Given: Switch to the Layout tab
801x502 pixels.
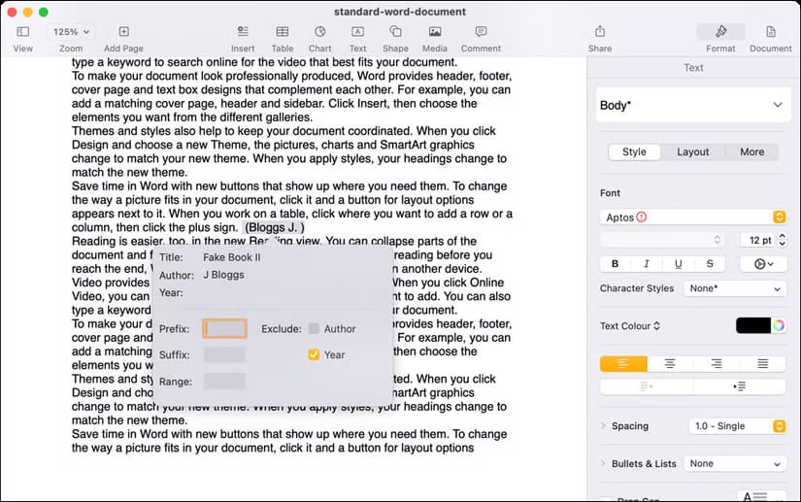Looking at the screenshot, I should point(692,152).
